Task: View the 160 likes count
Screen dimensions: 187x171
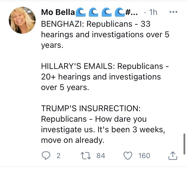Action: click(144, 156)
